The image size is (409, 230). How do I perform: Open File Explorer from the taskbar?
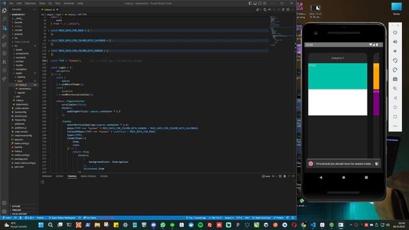point(97,225)
